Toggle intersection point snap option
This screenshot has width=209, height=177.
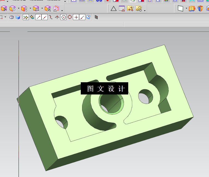coord(57,17)
